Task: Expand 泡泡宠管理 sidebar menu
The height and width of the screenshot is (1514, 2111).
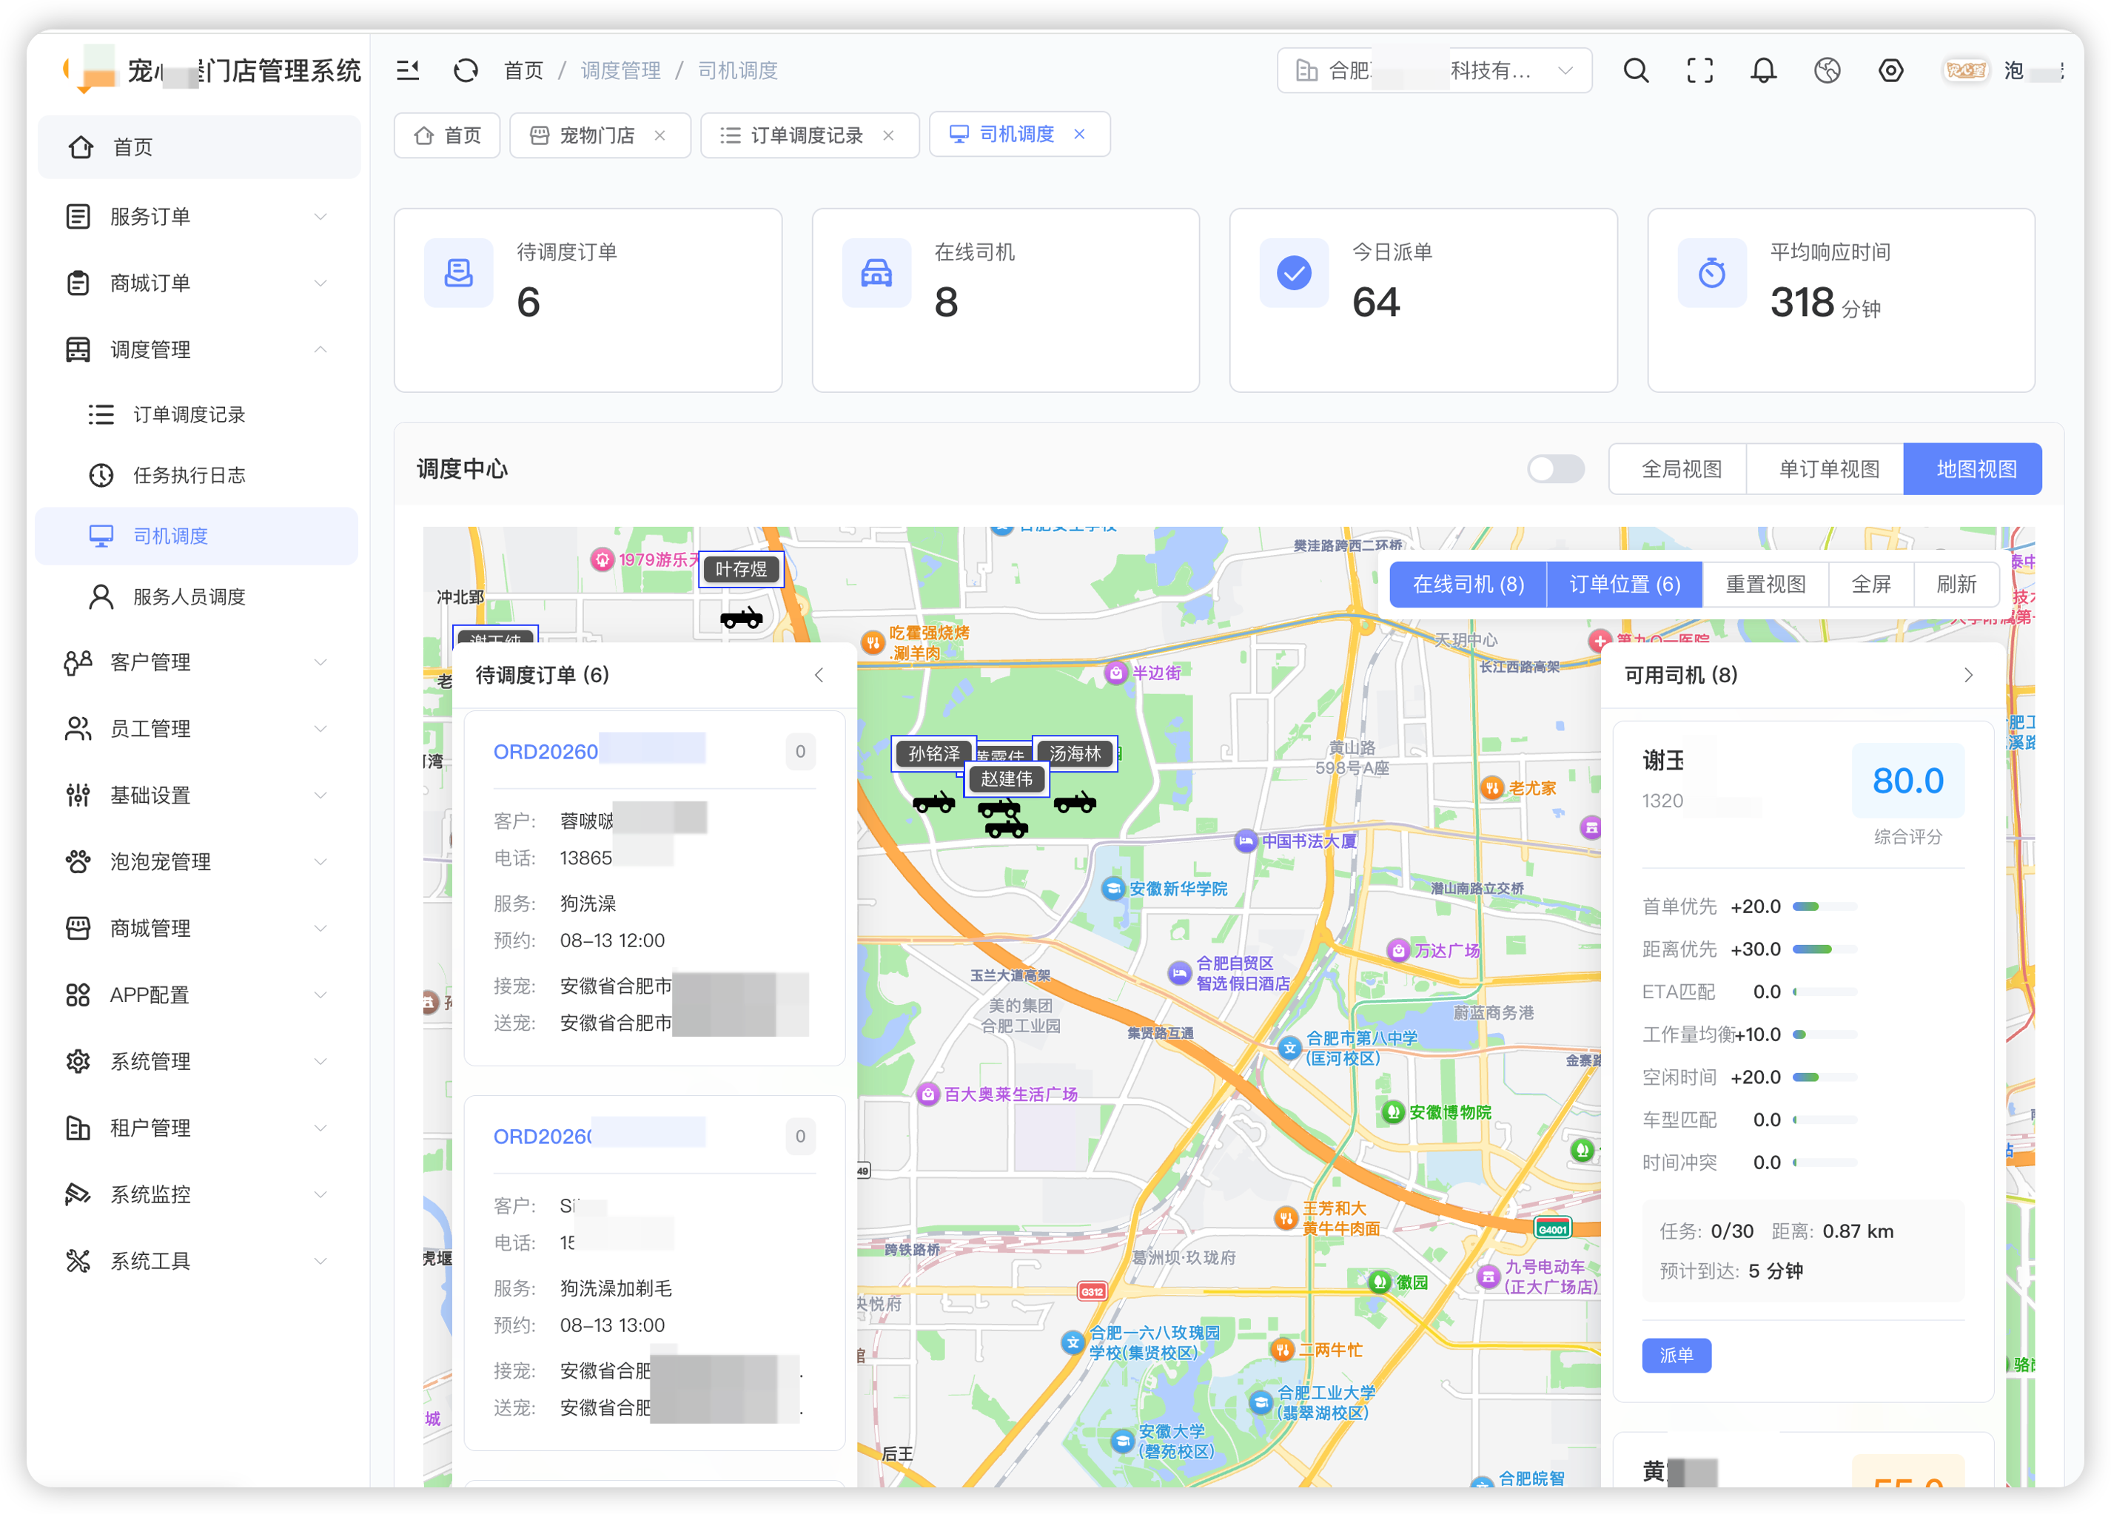Action: [198, 861]
